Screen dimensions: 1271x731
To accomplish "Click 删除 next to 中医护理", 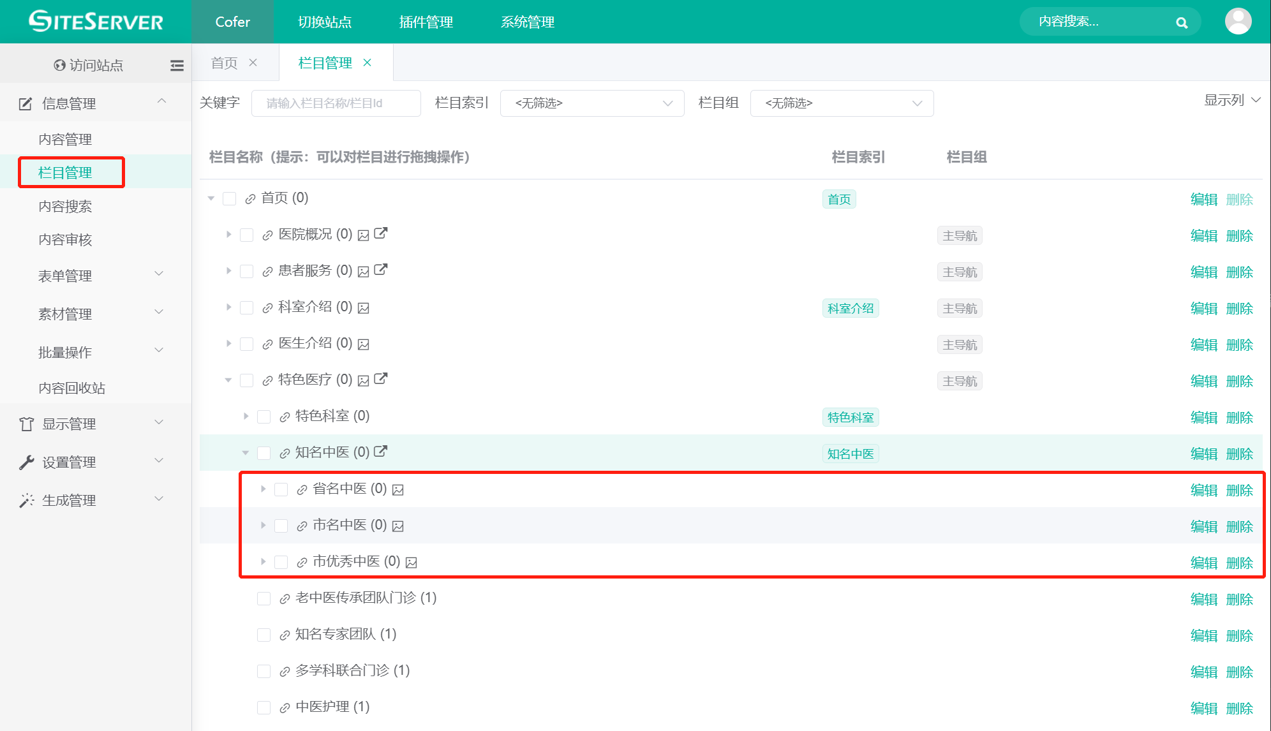I will coord(1239,707).
